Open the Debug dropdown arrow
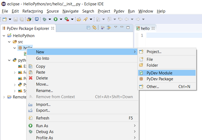The image size is (202, 140). click(50, 19)
